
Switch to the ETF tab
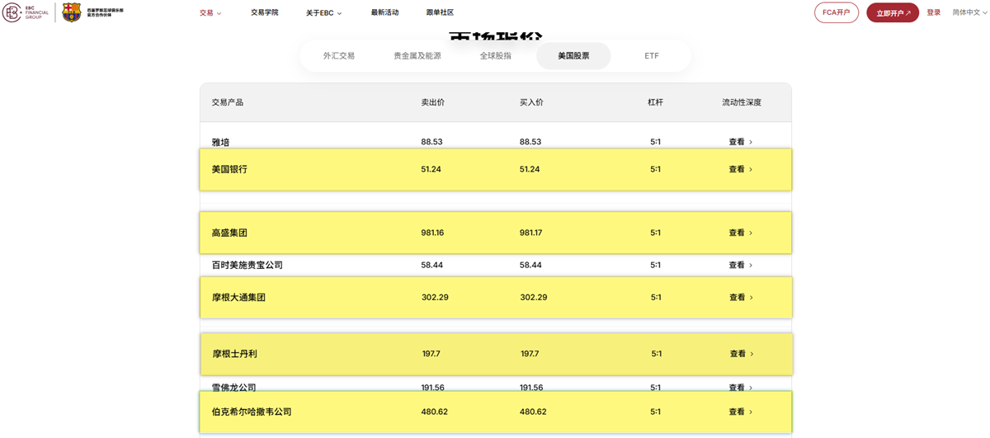point(652,56)
